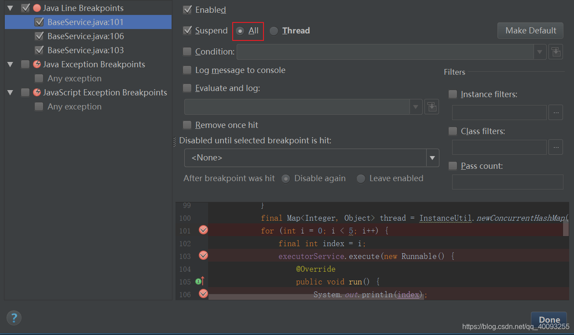Open the <None> breakpoint dependency dropdown
The image size is (574, 335).
311,158
